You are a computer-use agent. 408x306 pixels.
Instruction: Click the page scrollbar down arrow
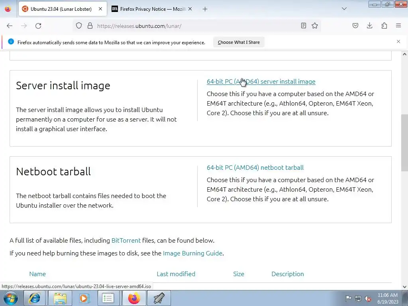click(404, 287)
